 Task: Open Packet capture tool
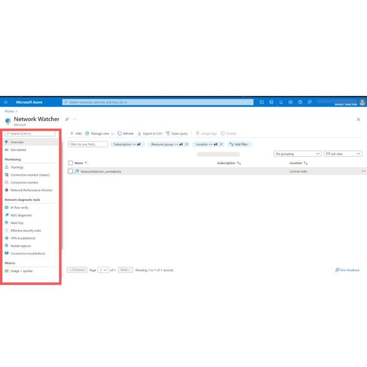(21, 246)
